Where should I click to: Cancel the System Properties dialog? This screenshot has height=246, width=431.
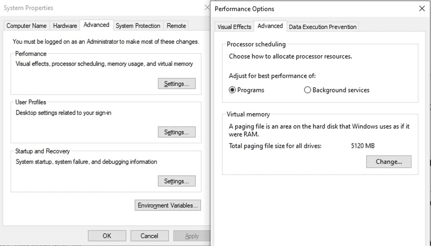(149, 236)
